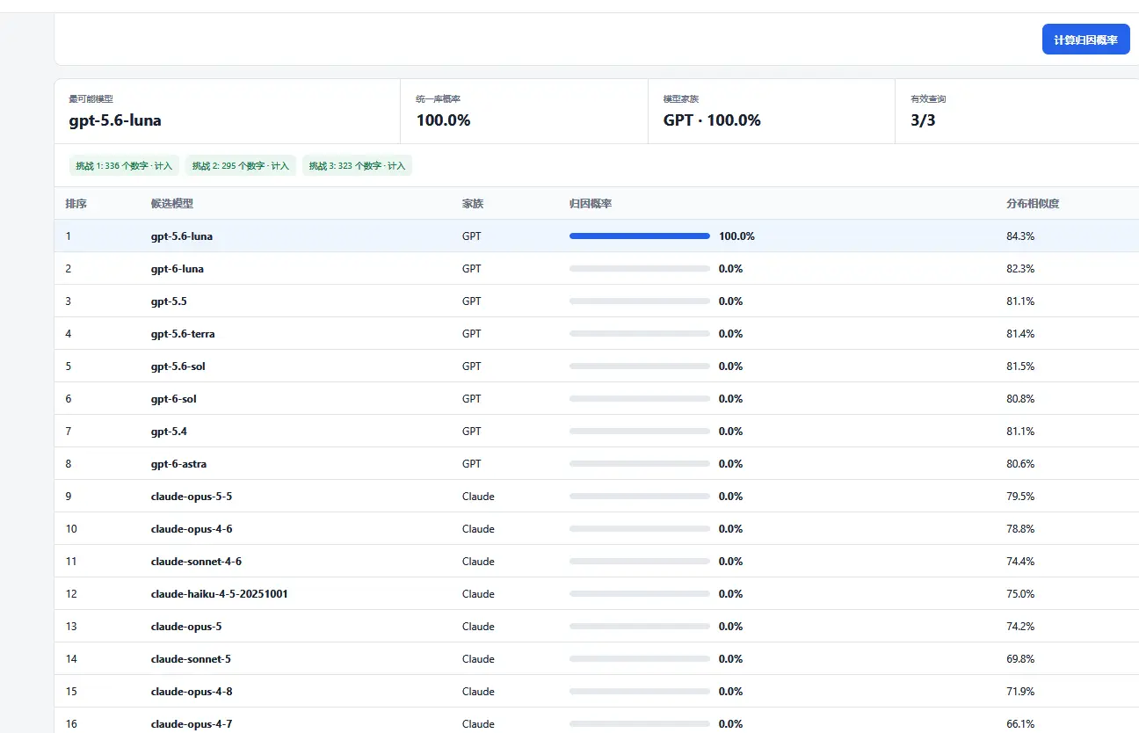Click the 100.0% attribution value in row 1
1139x733 pixels.
736,236
